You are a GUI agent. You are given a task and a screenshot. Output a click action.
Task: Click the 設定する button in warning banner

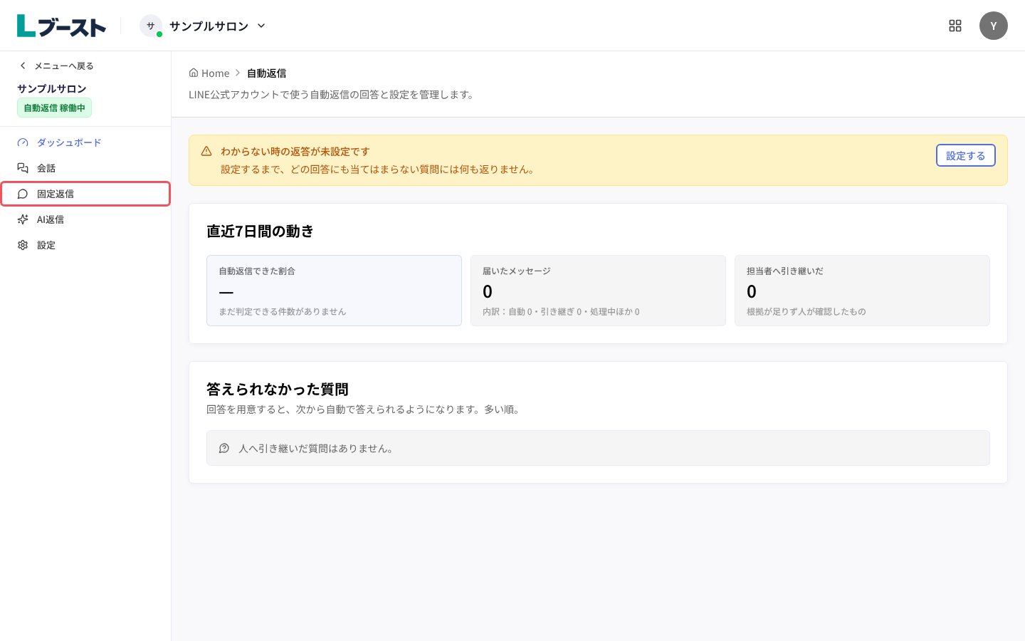coord(966,155)
